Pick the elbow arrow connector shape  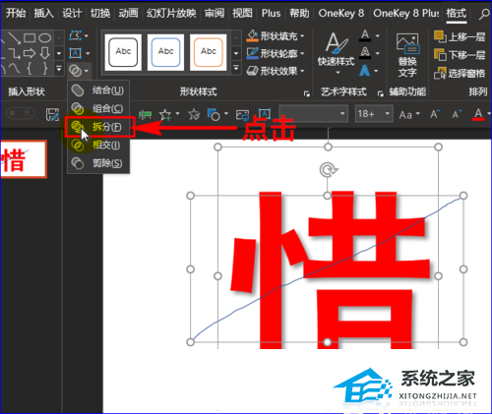click(15, 53)
